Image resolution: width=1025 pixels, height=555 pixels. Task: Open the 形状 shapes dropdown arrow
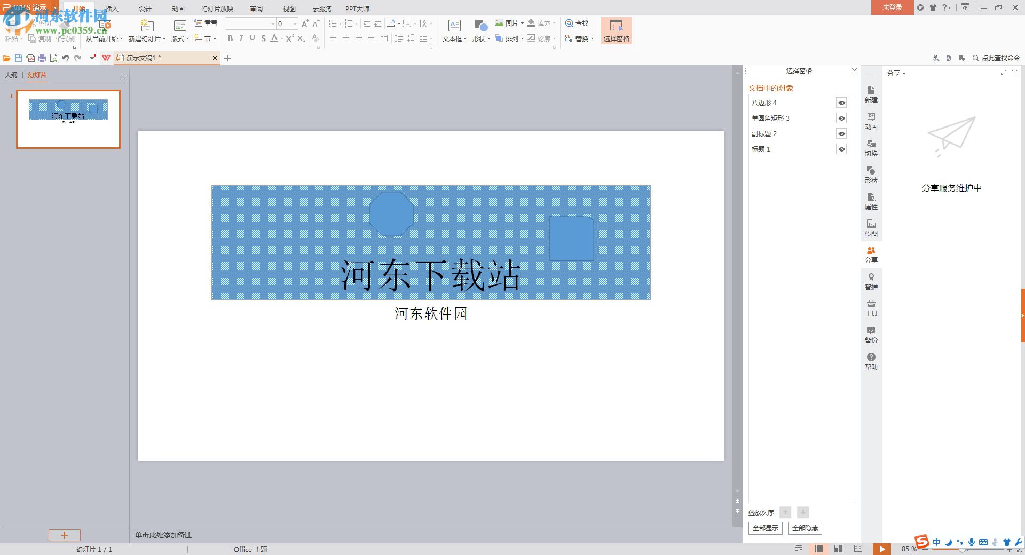coord(490,38)
